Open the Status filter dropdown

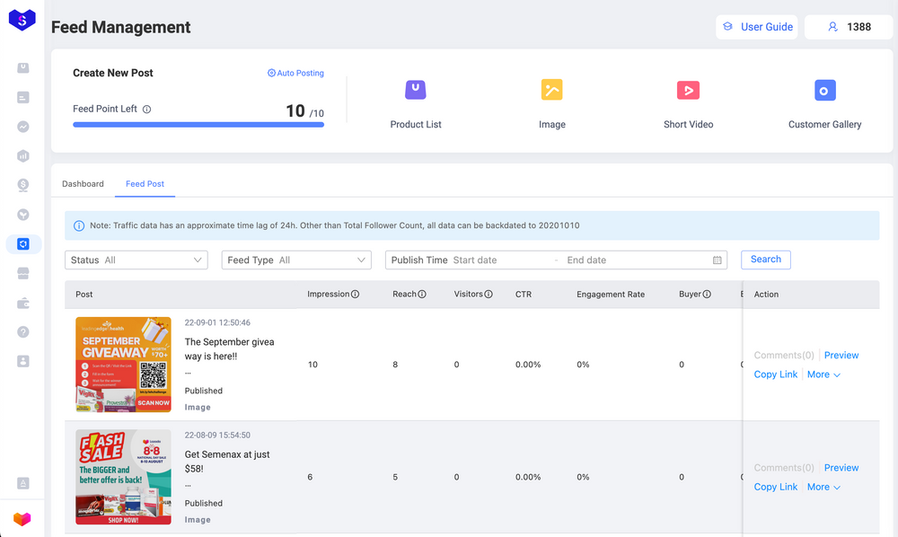click(x=136, y=260)
